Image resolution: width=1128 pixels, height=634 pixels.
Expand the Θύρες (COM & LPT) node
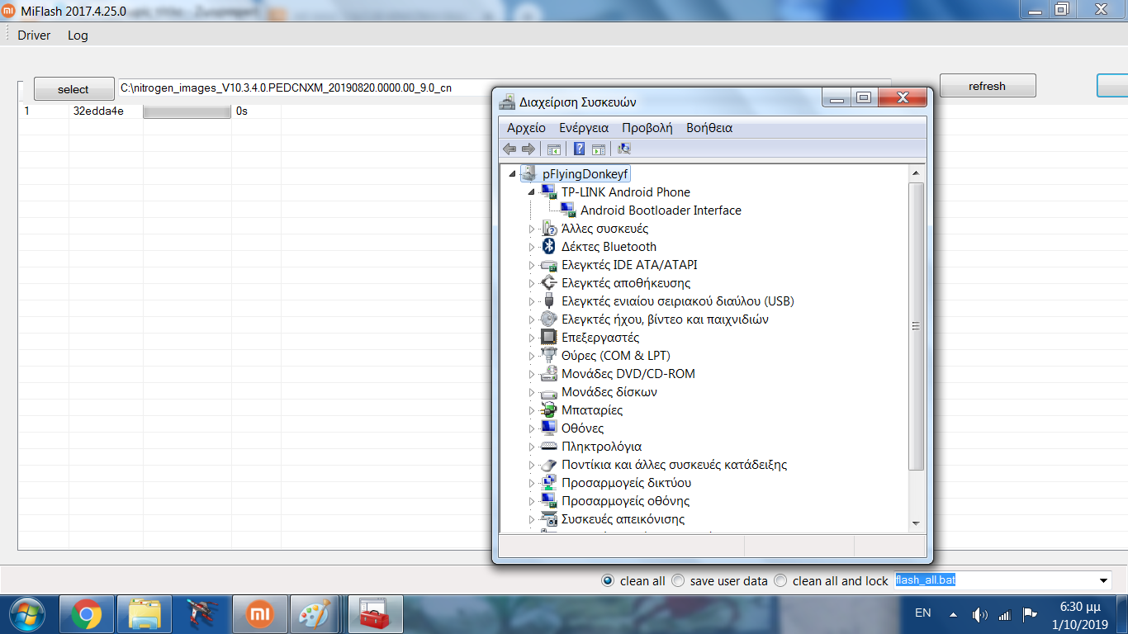[x=532, y=356]
